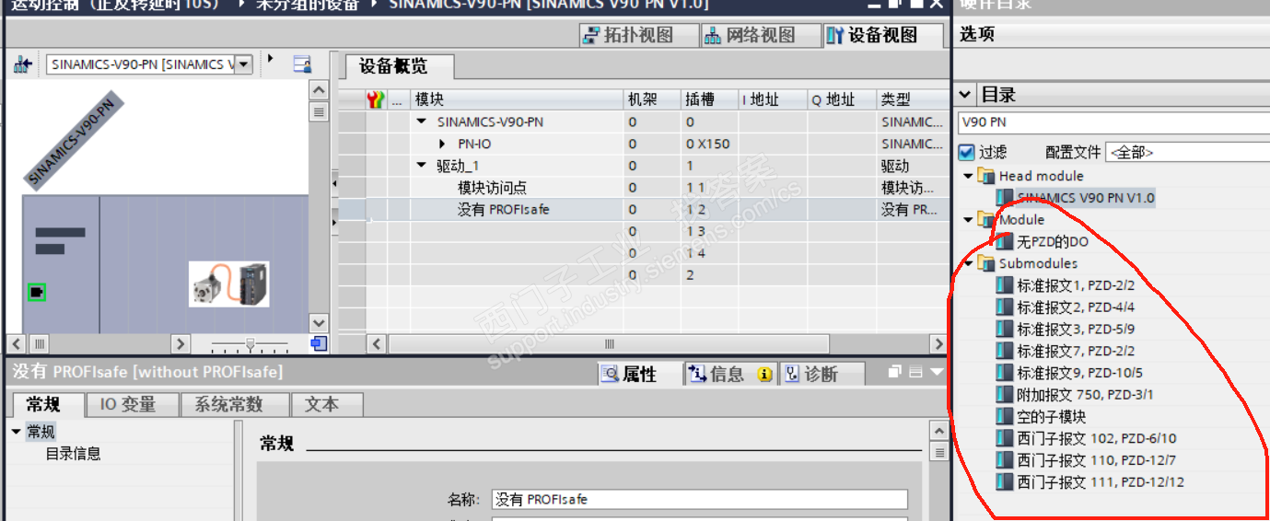Collapse the Module folder
The height and width of the screenshot is (521, 1270).
pyautogui.click(x=968, y=219)
